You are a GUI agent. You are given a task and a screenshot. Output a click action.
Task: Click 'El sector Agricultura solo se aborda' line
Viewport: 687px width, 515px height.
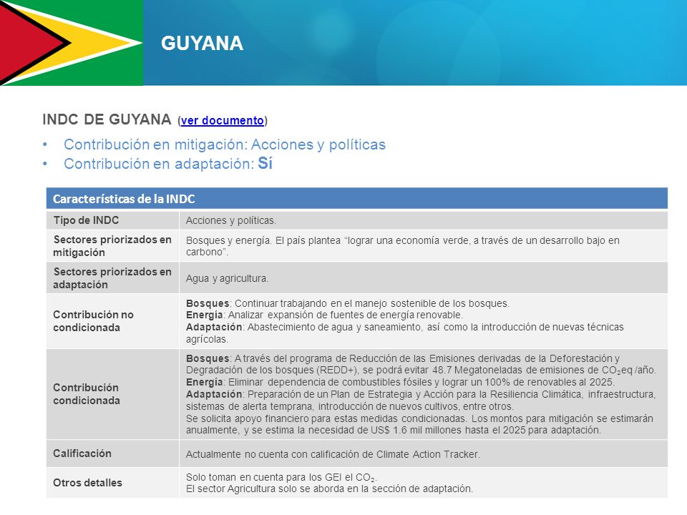[x=329, y=489]
